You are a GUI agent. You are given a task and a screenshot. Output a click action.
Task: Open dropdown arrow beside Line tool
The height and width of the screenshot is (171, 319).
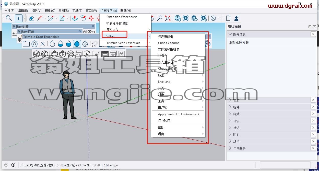click(45, 18)
